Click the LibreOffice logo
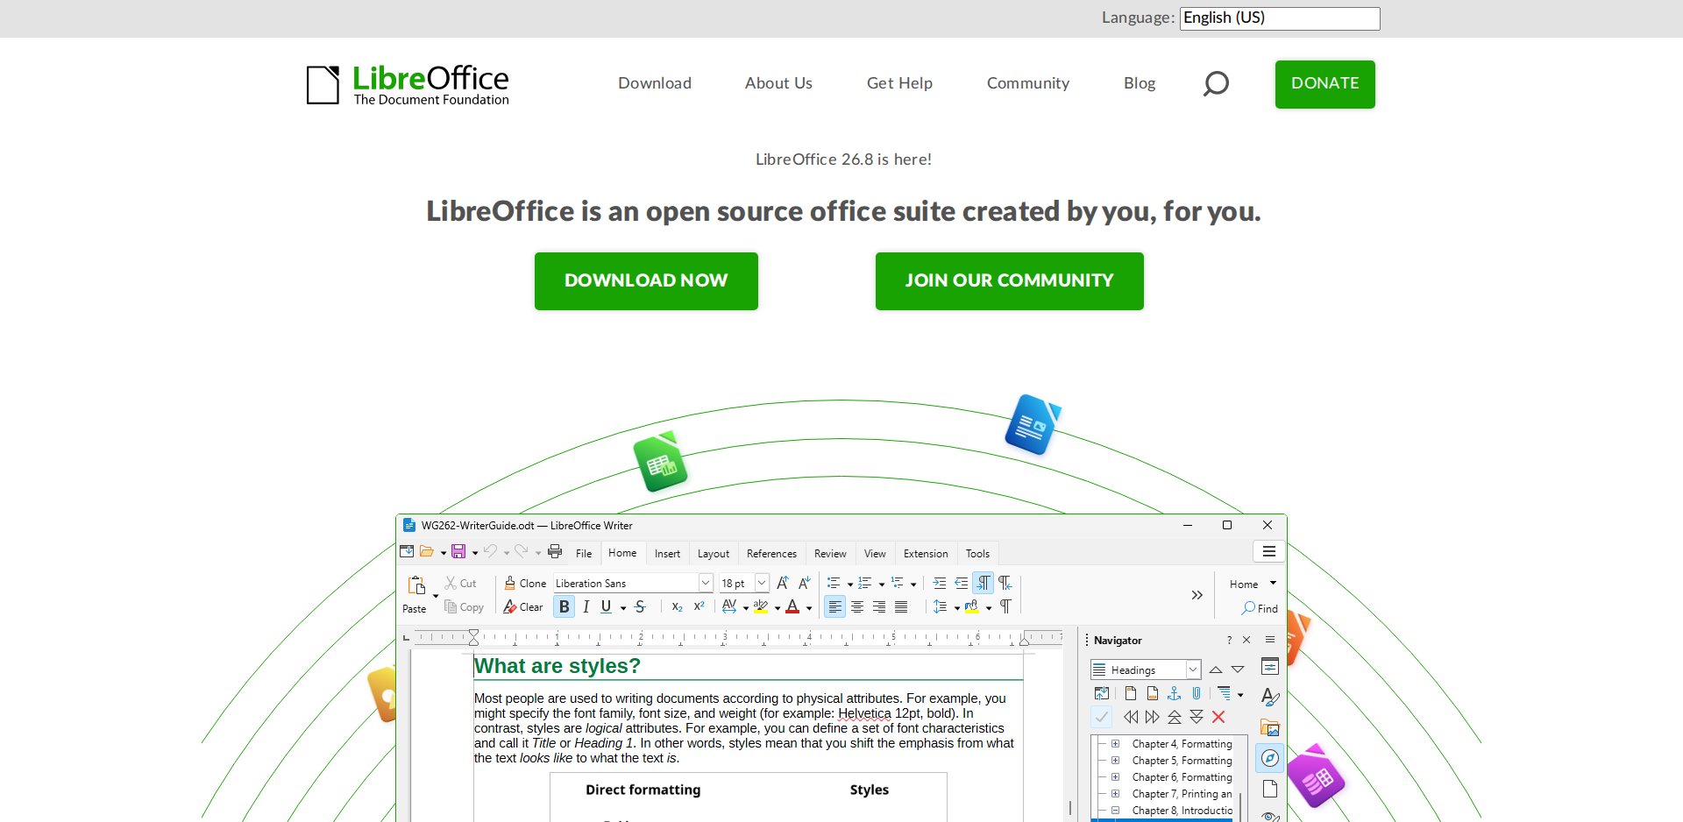Viewport: 1683px width, 822px height. [x=408, y=85]
